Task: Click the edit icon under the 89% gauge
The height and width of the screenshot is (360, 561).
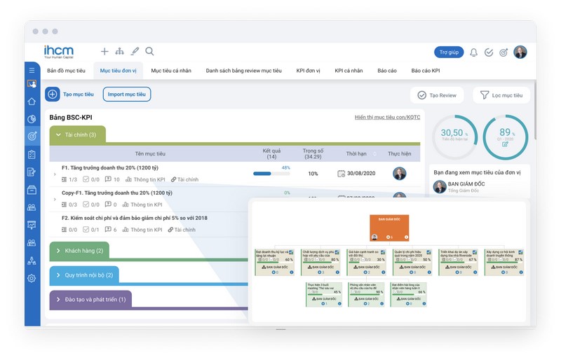Action: (505, 144)
